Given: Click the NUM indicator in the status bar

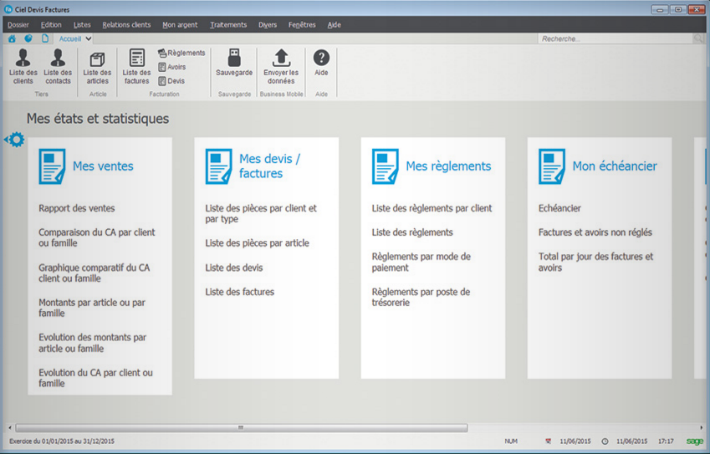Looking at the screenshot, I should pos(511,441).
